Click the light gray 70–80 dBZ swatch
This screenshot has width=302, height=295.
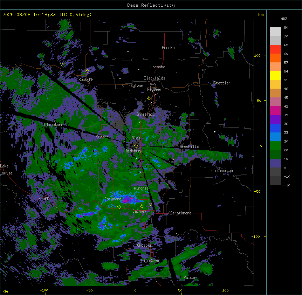coord(275,32)
